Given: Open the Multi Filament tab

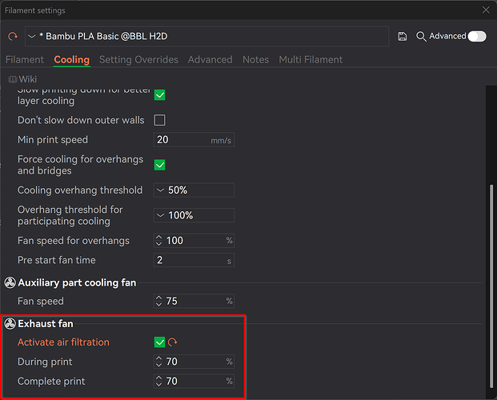Looking at the screenshot, I should tap(311, 59).
